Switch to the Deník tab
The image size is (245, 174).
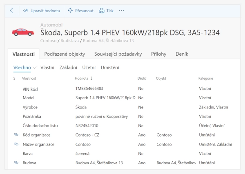(182, 54)
